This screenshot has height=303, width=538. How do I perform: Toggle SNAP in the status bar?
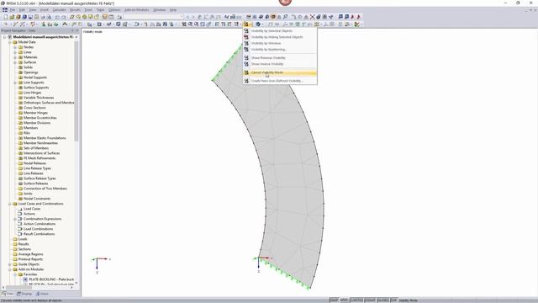(x=334, y=300)
